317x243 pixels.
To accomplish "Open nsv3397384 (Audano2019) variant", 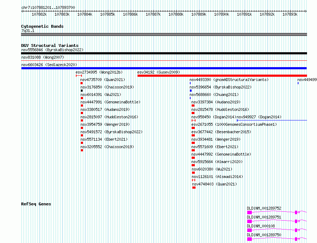I will coord(216,102).
